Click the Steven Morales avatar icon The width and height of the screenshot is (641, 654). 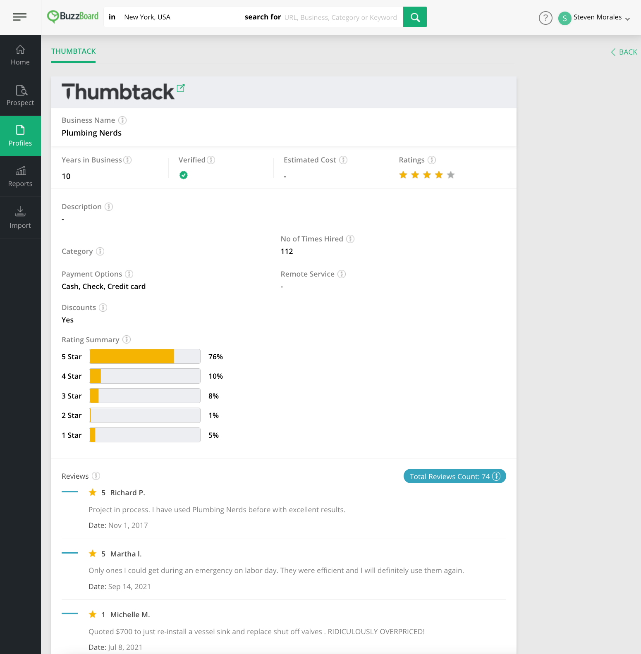coord(564,18)
